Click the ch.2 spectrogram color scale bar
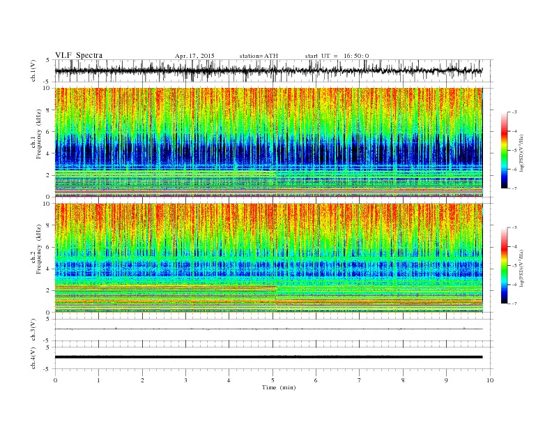This screenshot has width=552, height=427. pyautogui.click(x=505, y=266)
